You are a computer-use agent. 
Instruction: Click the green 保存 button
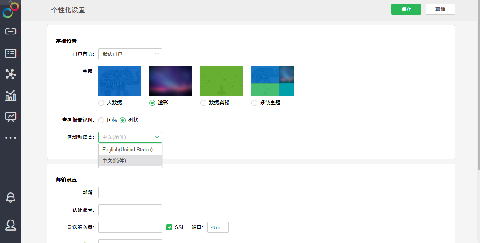pos(406,9)
